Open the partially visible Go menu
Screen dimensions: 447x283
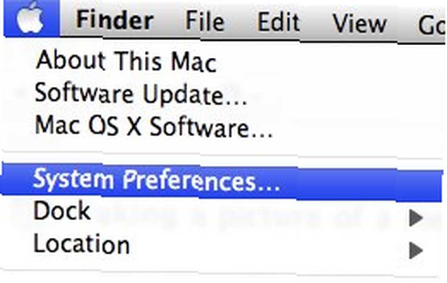tap(431, 26)
